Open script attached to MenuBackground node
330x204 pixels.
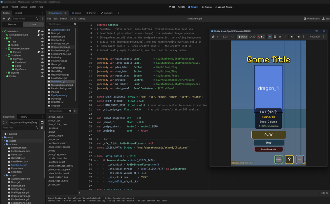pyautogui.click(x=38, y=35)
